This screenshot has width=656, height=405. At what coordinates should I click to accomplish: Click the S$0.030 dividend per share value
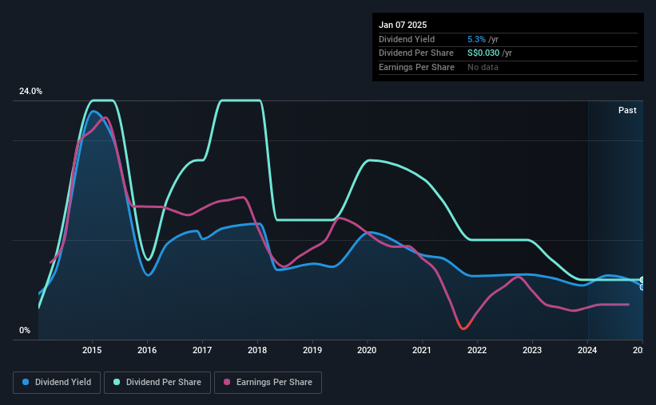point(483,53)
